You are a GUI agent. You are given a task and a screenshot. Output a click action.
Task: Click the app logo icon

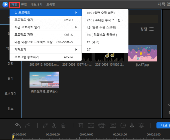(x=5, y=4)
